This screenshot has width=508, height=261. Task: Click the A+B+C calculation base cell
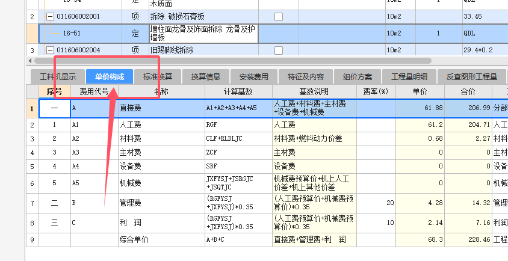(x=238, y=240)
